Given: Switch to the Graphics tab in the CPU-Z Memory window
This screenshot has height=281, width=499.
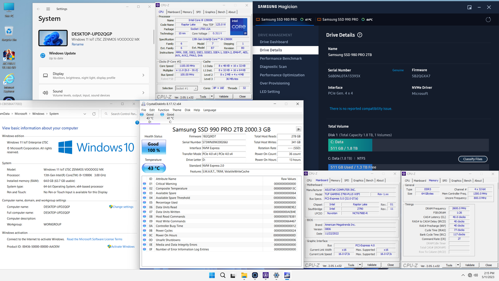Looking at the screenshot, I should [x=456, y=181].
